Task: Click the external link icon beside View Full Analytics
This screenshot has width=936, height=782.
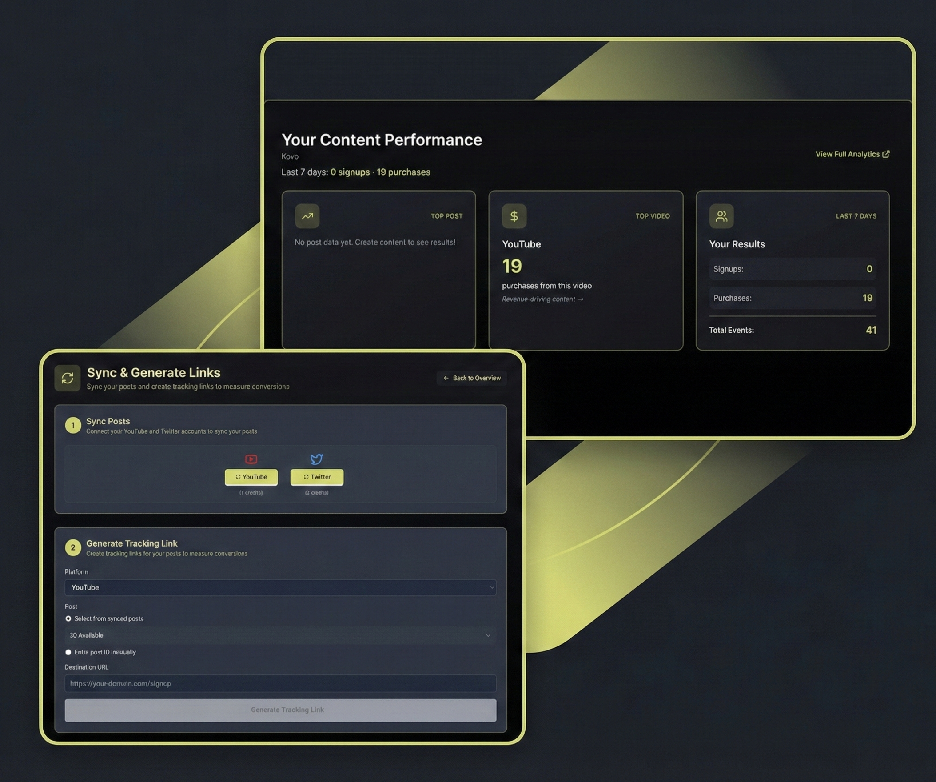Action: (x=886, y=154)
